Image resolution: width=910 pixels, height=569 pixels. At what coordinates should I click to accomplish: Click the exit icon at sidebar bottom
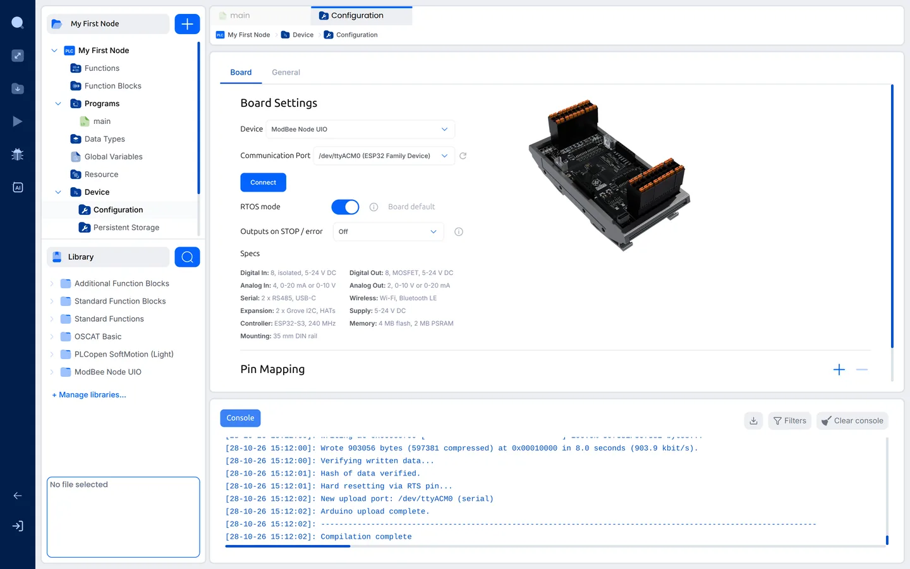18,526
